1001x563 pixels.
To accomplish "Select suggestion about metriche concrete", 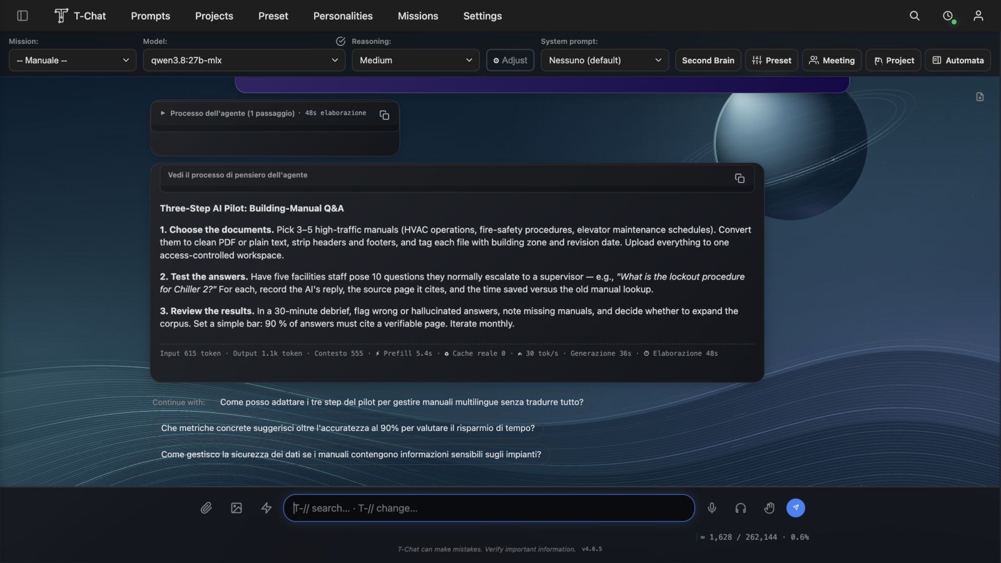I will (348, 429).
